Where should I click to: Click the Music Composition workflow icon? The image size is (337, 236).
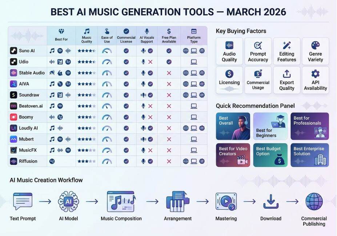(x=121, y=201)
